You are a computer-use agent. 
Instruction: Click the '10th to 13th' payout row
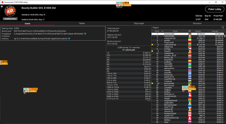click(x=128, y=74)
